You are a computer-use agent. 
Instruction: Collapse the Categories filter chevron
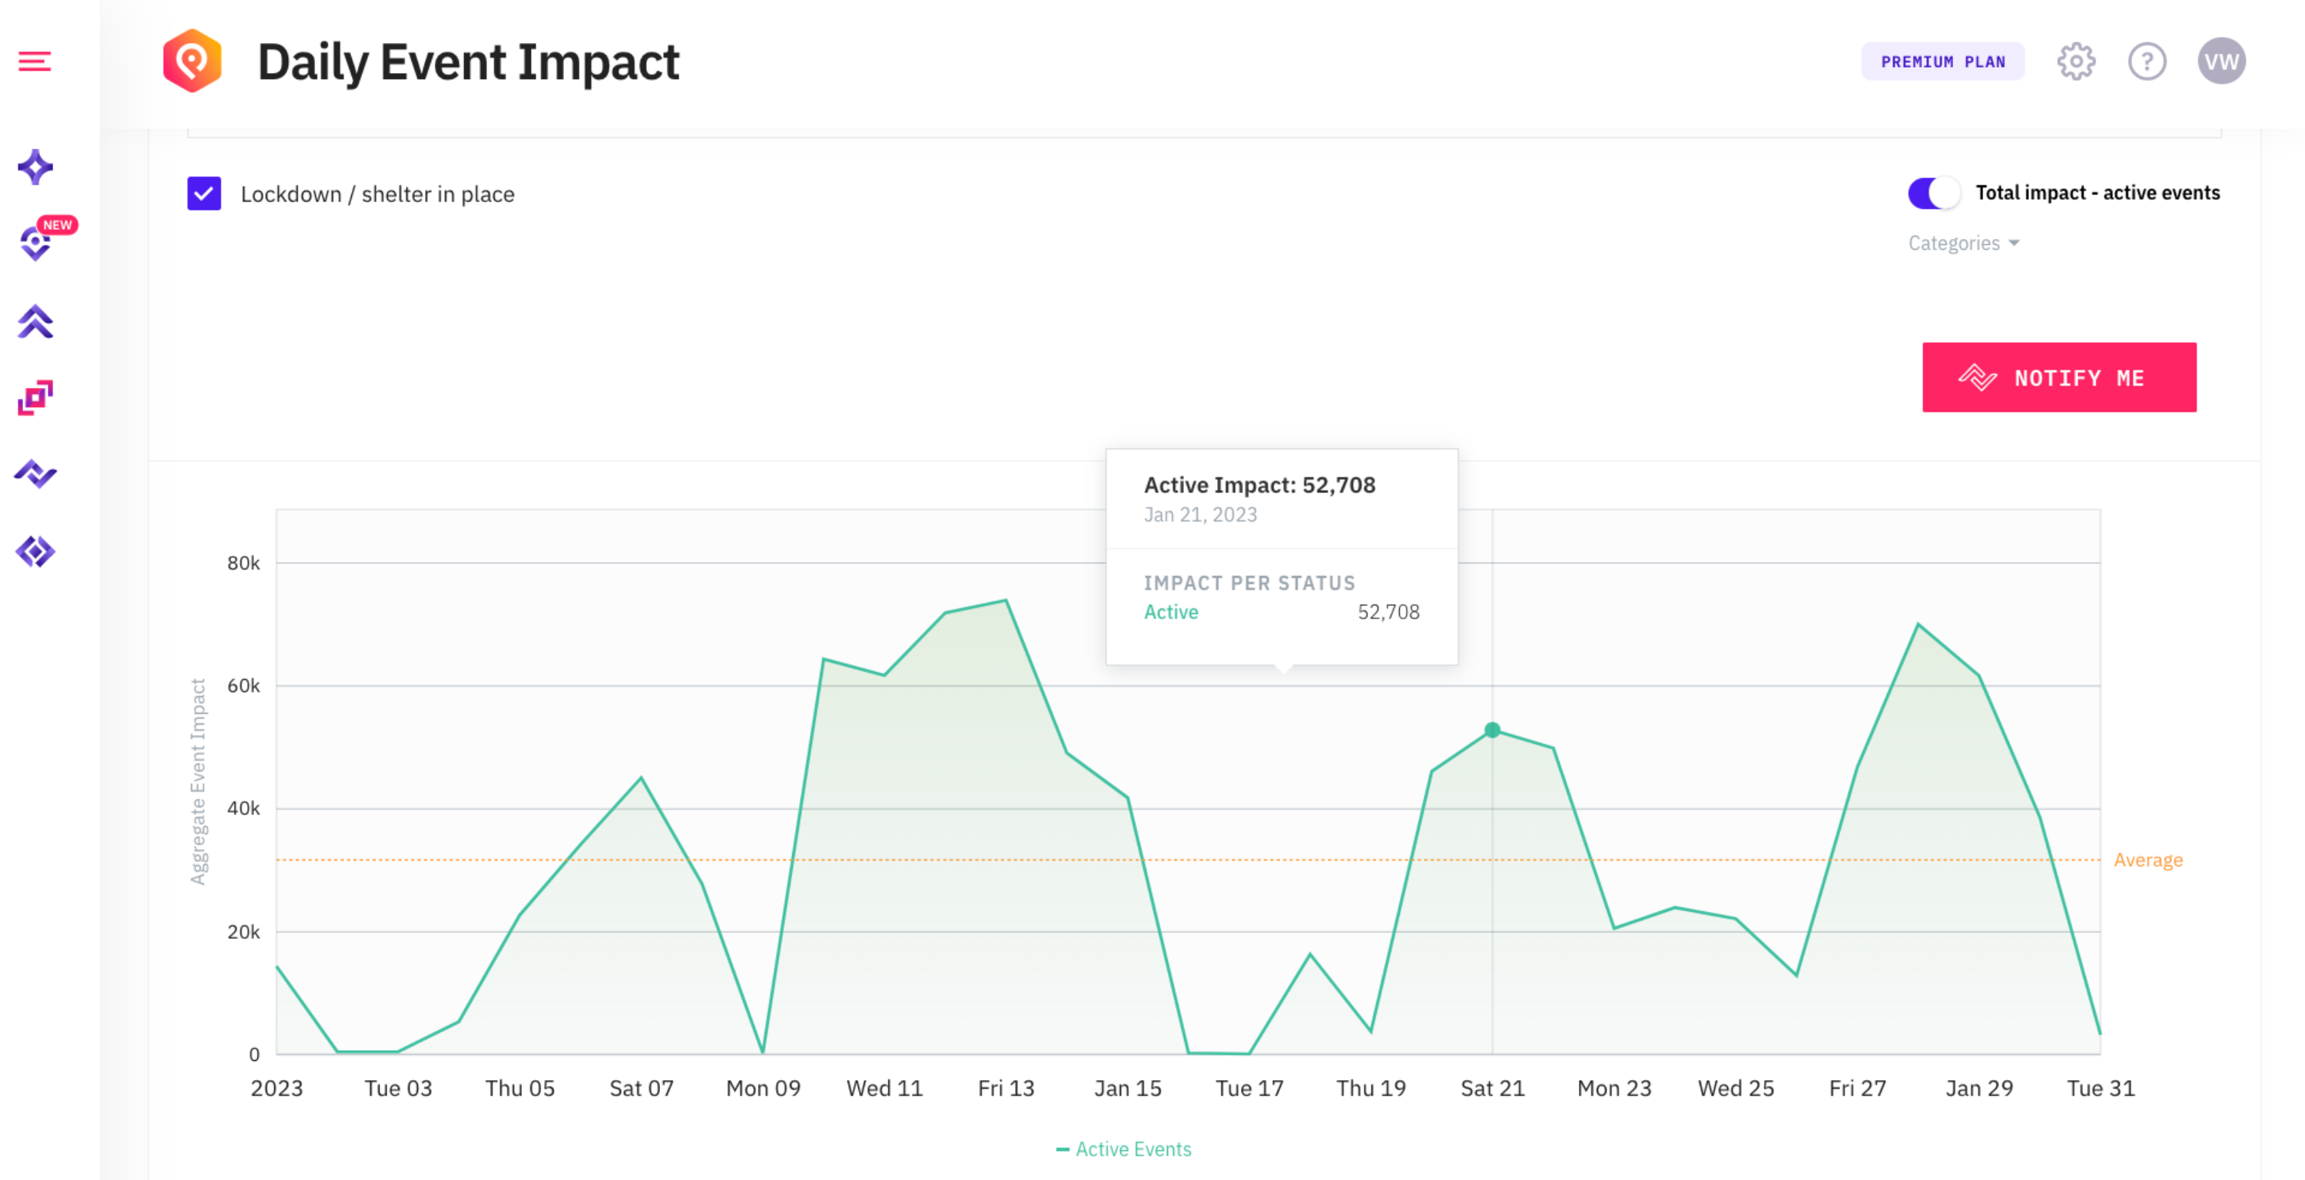(x=2015, y=243)
